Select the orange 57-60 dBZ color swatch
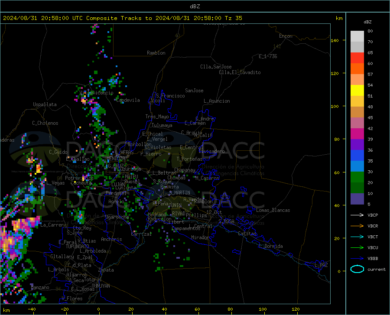The height and width of the screenshot is (315, 390). click(x=357, y=68)
